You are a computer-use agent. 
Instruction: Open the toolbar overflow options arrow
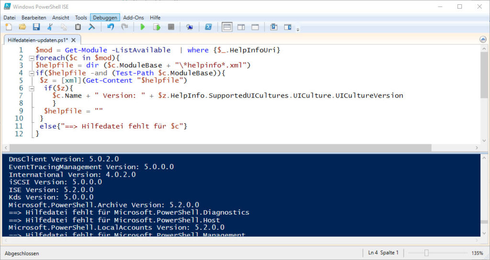point(298,30)
